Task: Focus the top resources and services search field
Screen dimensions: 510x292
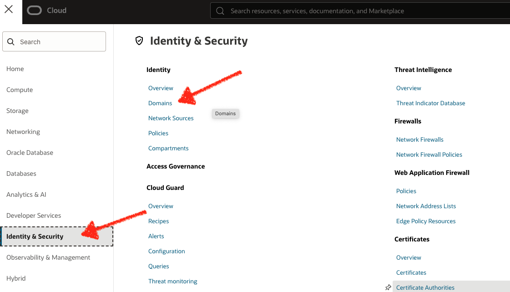Action: [x=360, y=11]
